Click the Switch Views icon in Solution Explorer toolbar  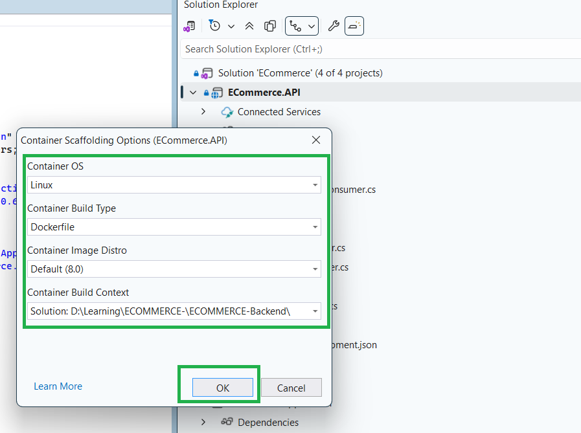189,27
